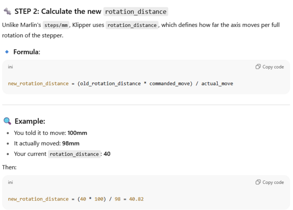The image size is (293, 210).
Task: Click the bold 100mm value
Action: click(77, 133)
